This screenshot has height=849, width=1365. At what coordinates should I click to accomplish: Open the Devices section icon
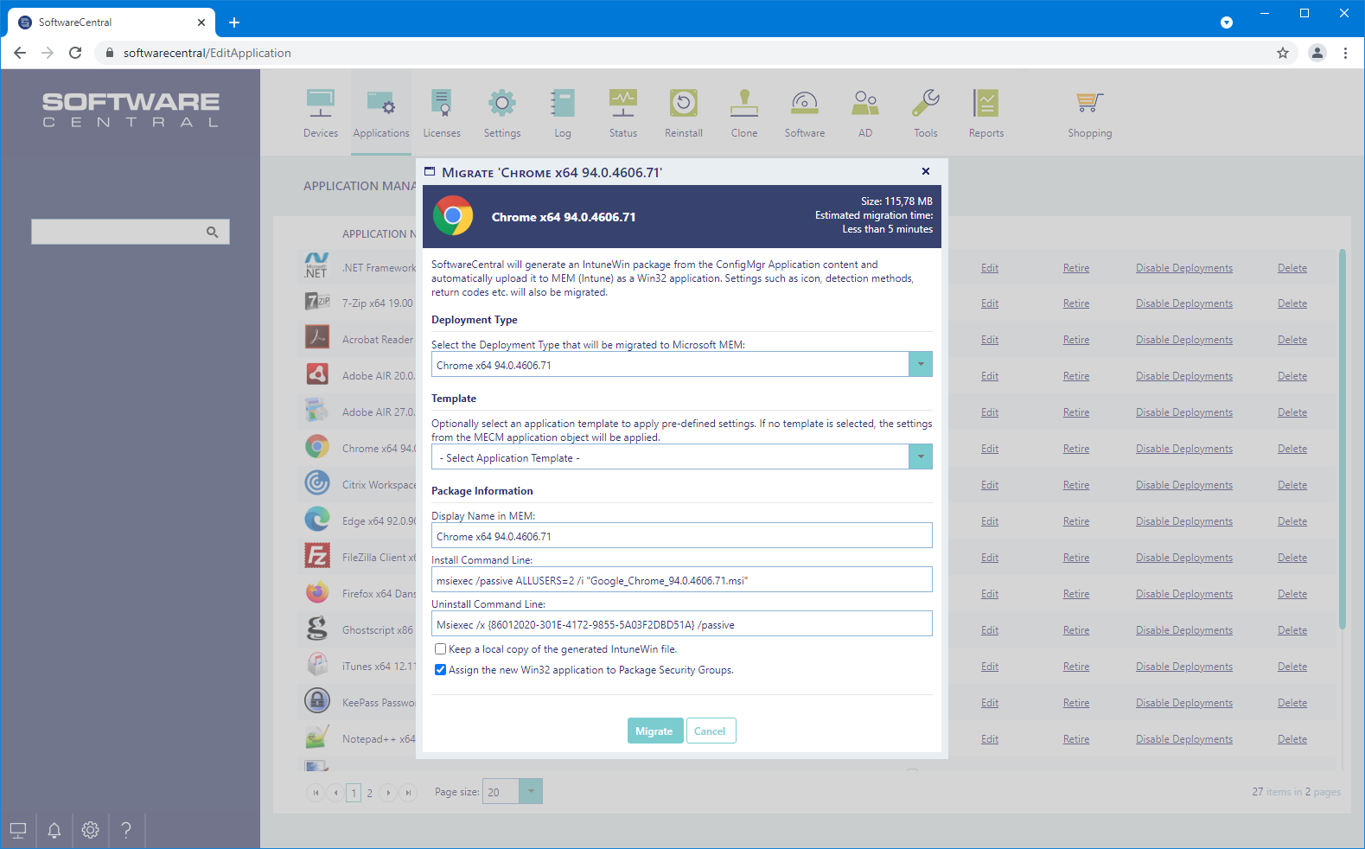pyautogui.click(x=320, y=105)
